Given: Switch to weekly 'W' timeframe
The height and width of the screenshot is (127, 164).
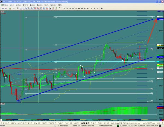Looking at the screenshot, I should [x=95, y=8].
